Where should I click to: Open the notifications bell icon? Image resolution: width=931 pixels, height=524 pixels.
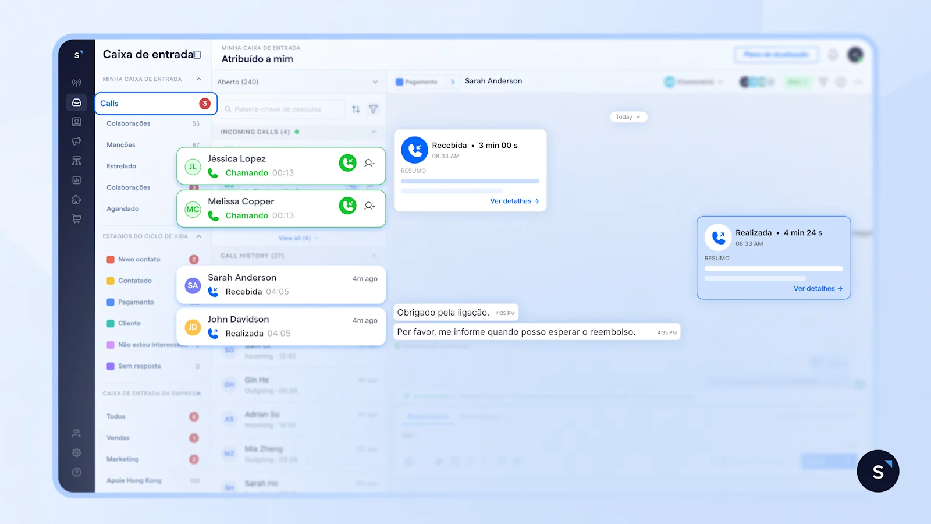click(x=833, y=55)
